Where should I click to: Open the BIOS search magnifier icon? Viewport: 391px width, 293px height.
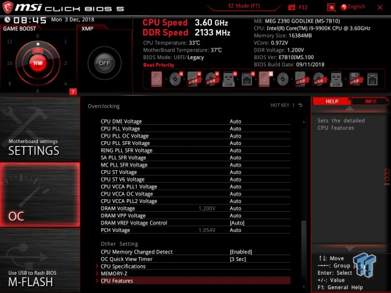[x=331, y=8]
